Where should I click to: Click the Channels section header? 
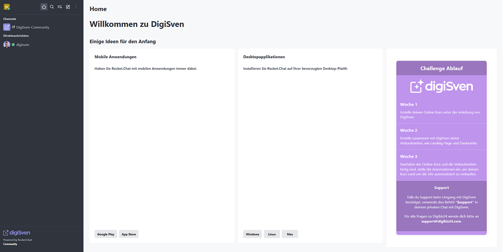click(x=9, y=19)
